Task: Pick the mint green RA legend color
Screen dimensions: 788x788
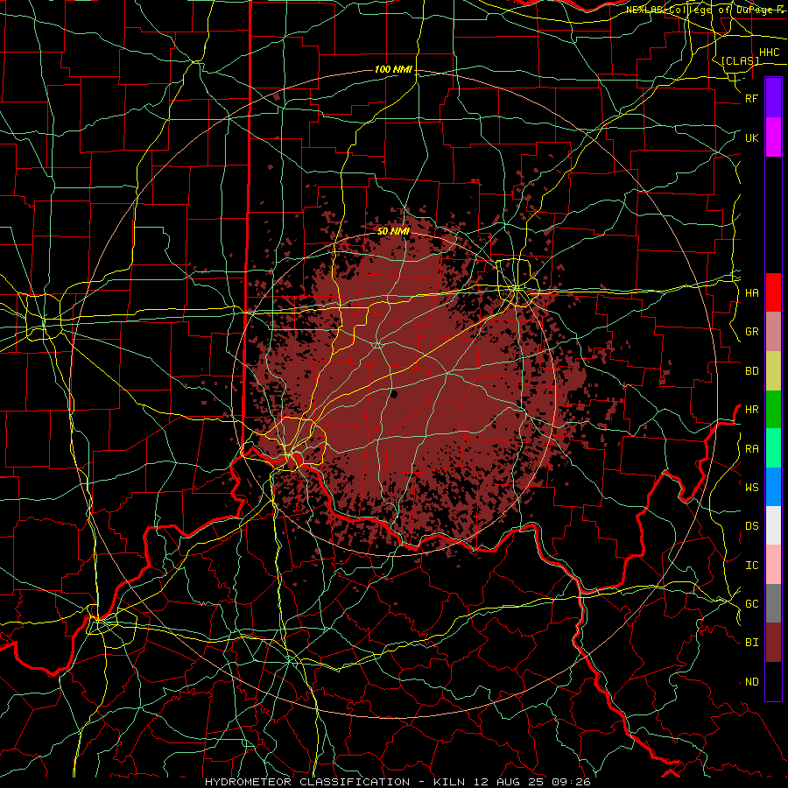Action: coord(773,448)
